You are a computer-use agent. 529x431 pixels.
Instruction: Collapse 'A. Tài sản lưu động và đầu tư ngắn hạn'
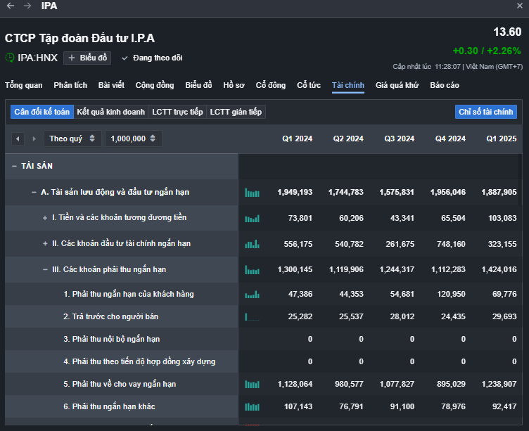point(34,192)
